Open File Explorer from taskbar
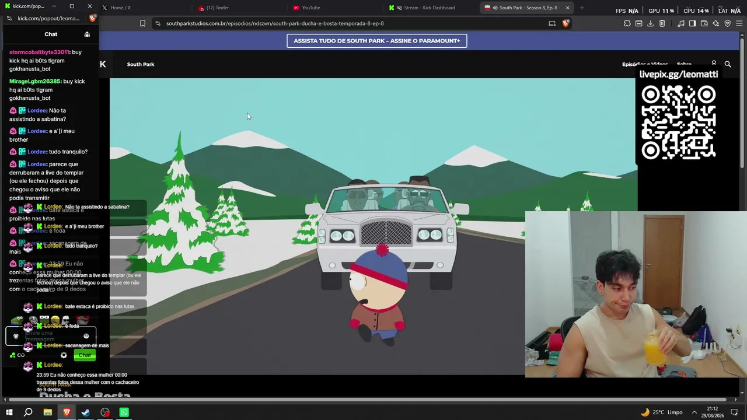Image resolution: width=747 pixels, height=420 pixels. 48,412
